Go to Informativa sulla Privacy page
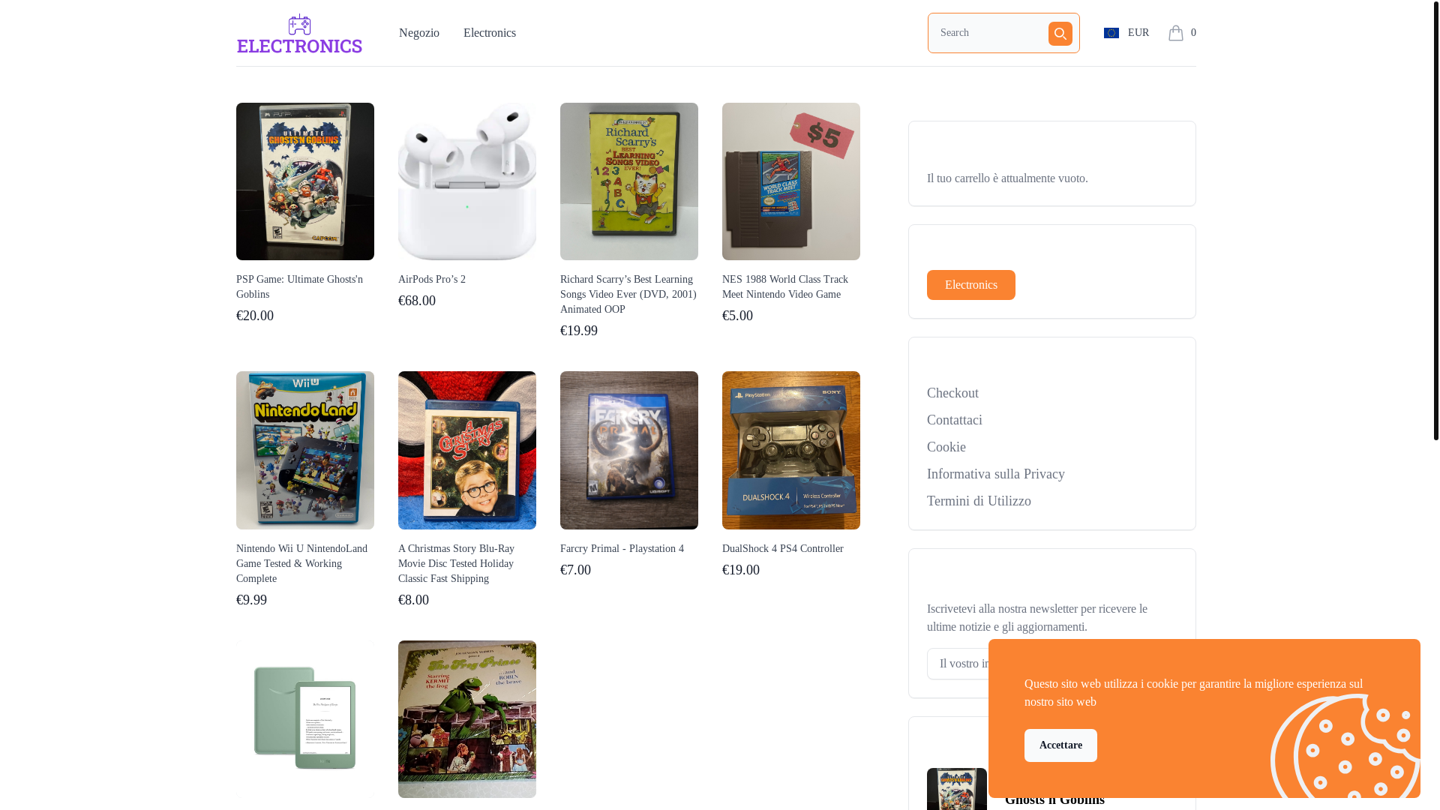The width and height of the screenshot is (1440, 810). (995, 474)
